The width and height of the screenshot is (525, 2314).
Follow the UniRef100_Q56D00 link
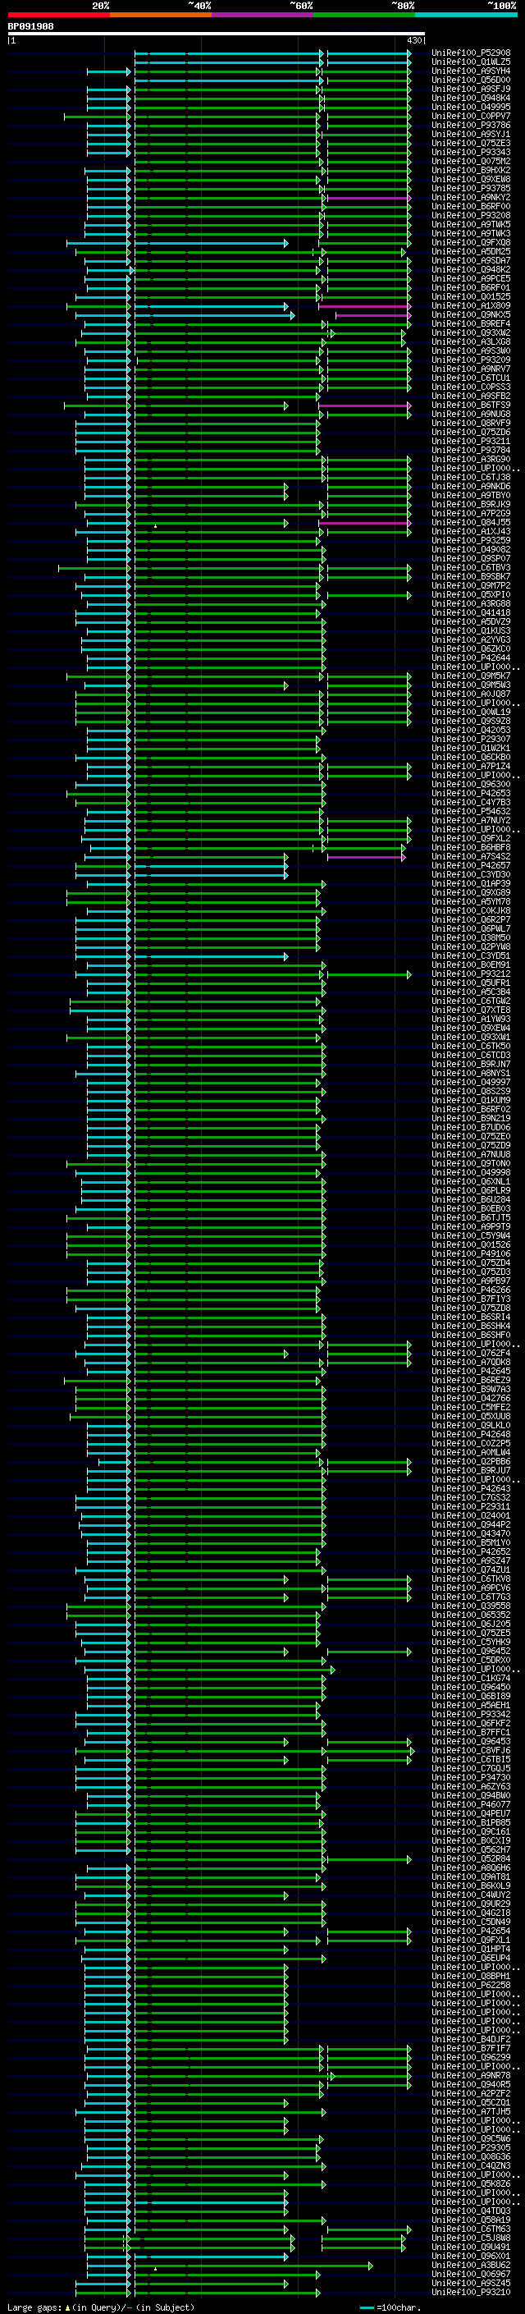471,80
